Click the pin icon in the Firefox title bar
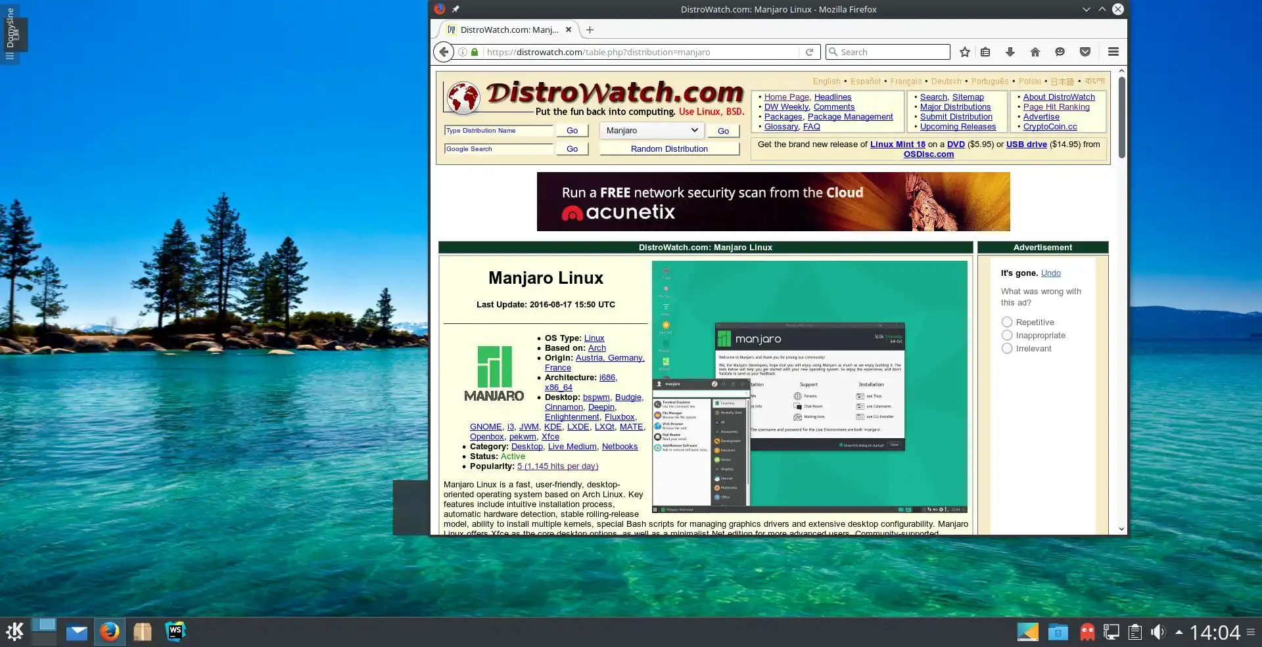 (x=456, y=9)
